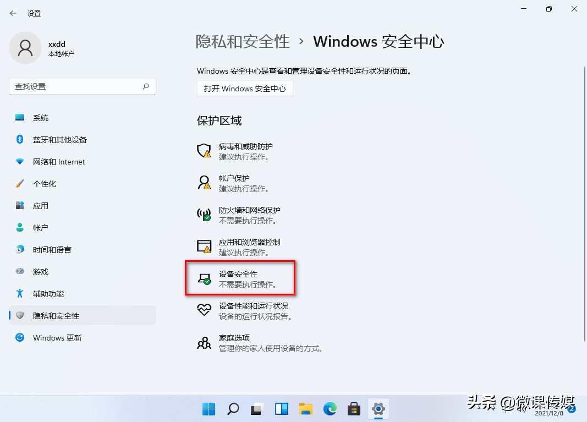The height and width of the screenshot is (422, 587).
Task: Click the 家庭选项 family icon
Action: click(204, 342)
